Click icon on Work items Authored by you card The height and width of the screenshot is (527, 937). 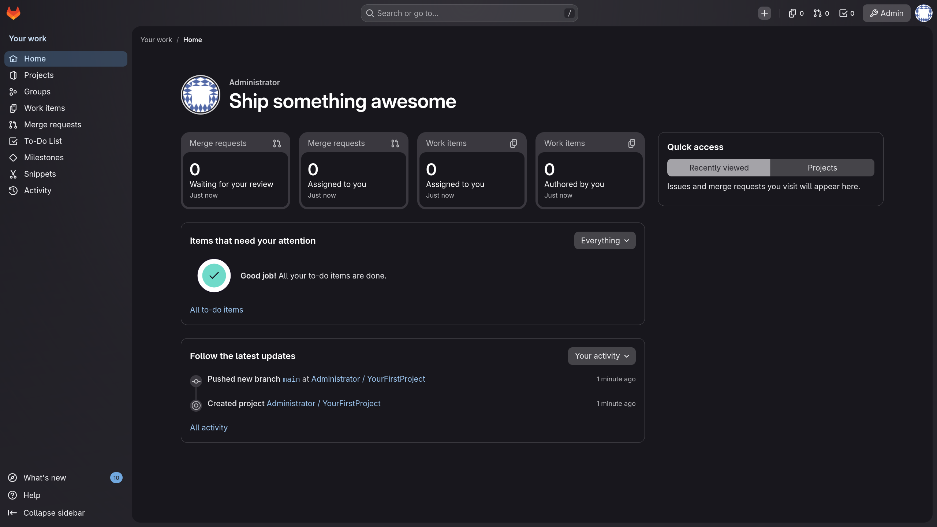631,143
